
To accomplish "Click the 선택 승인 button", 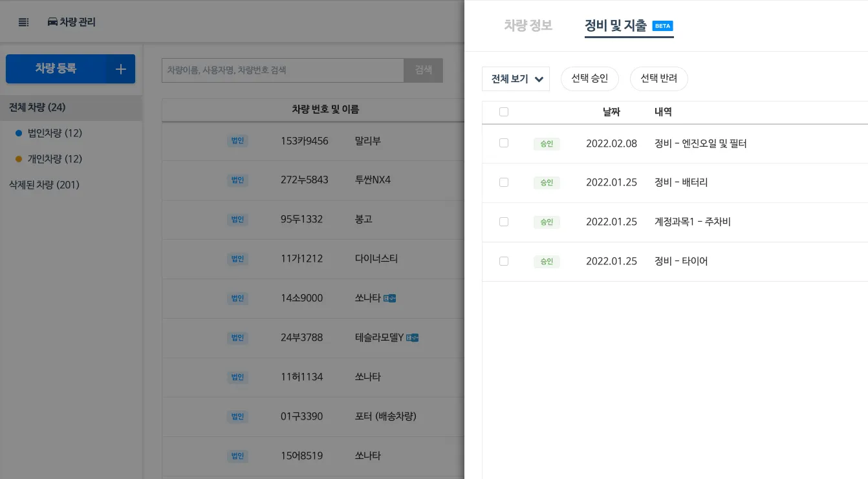I will point(589,79).
